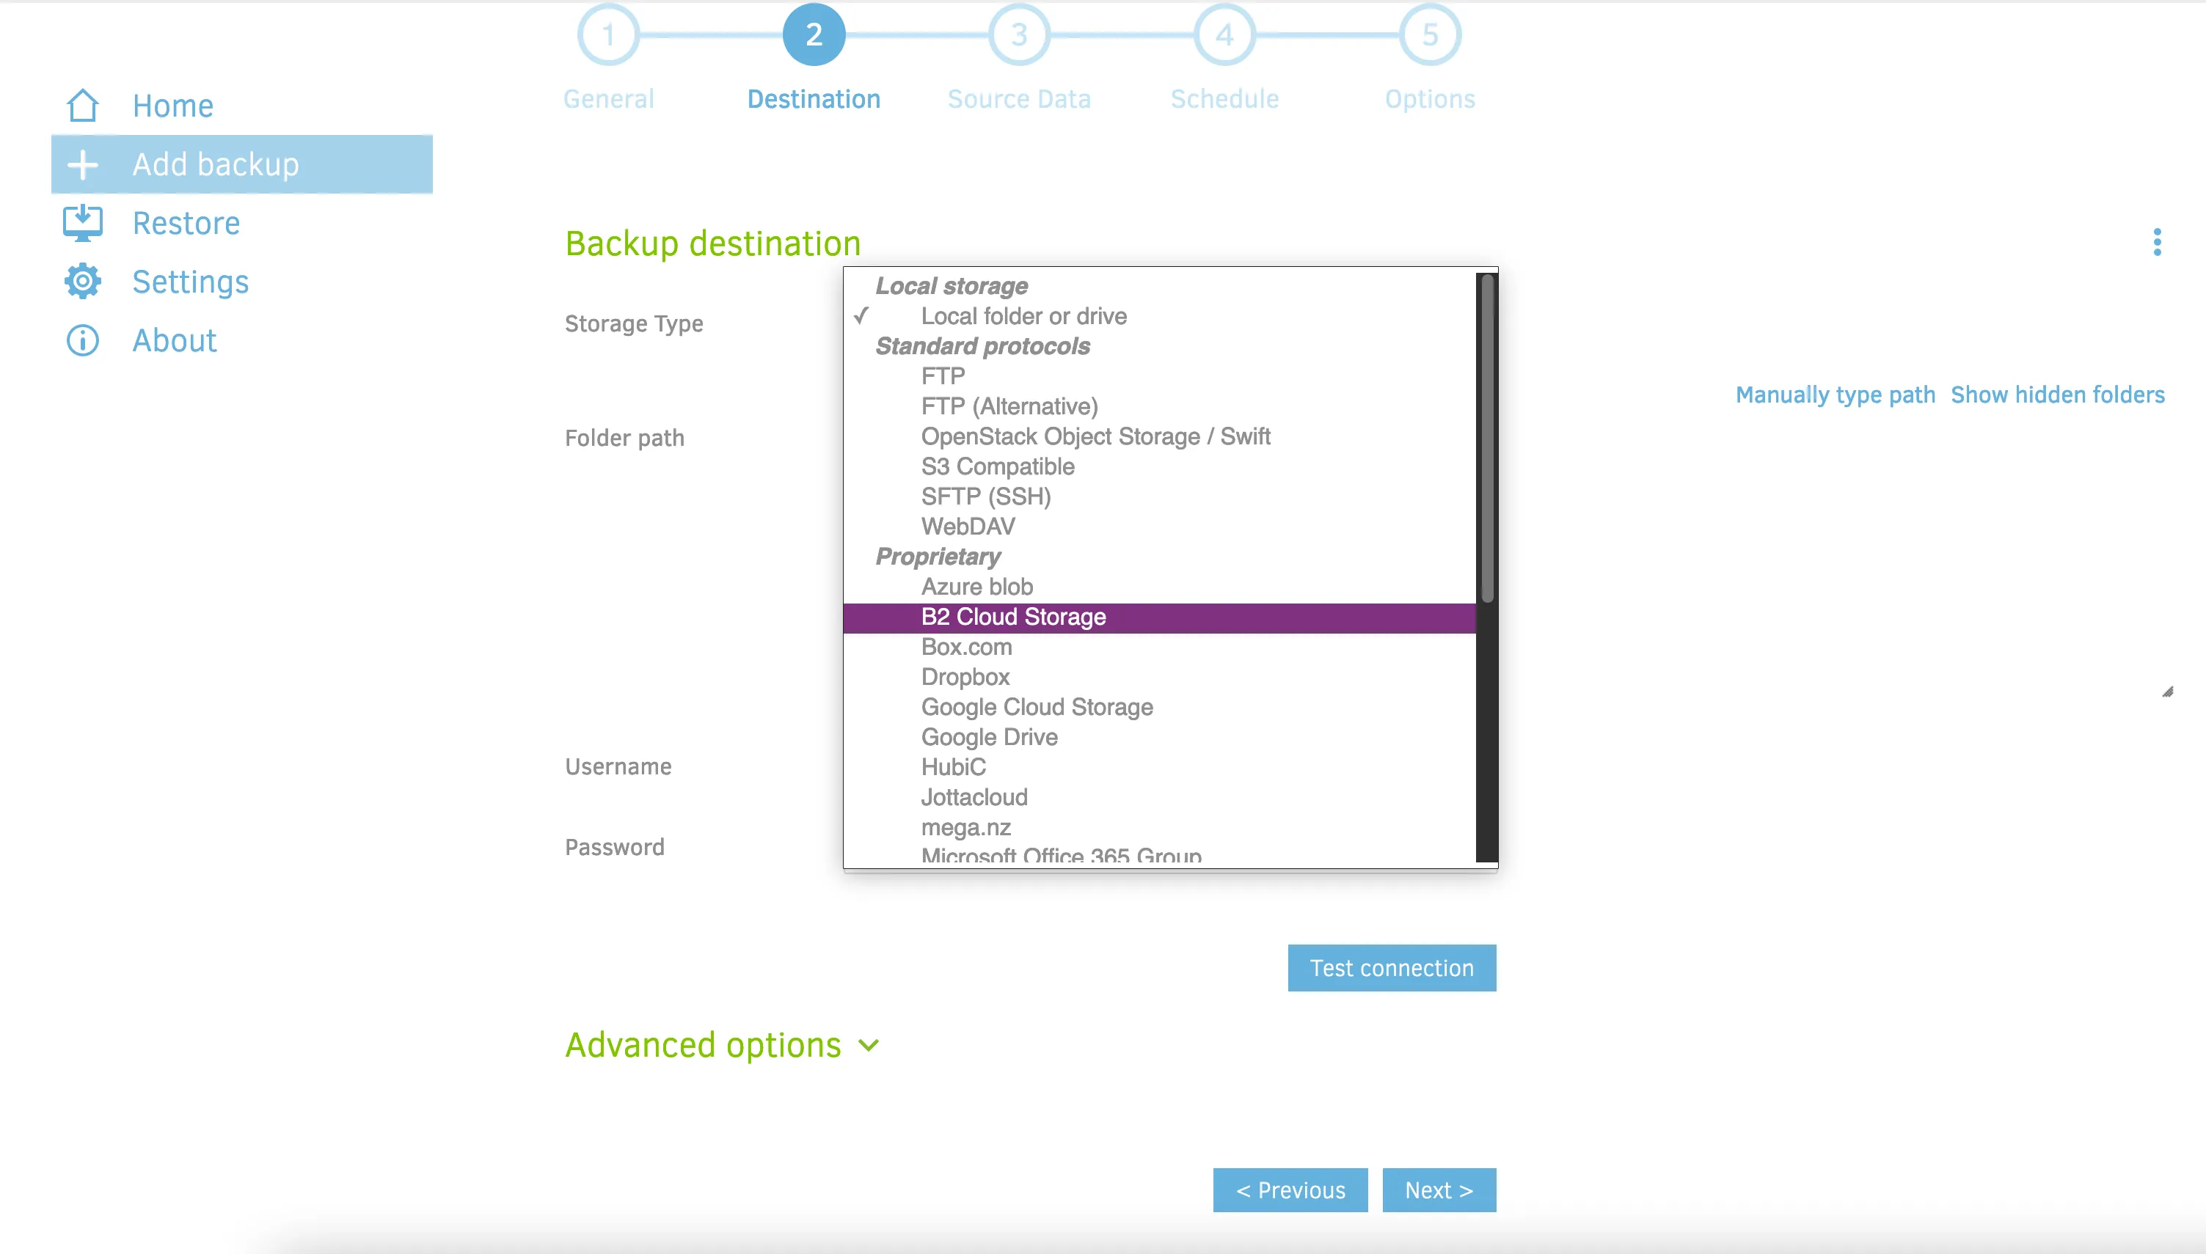Click the Test connection button

(x=1390, y=967)
